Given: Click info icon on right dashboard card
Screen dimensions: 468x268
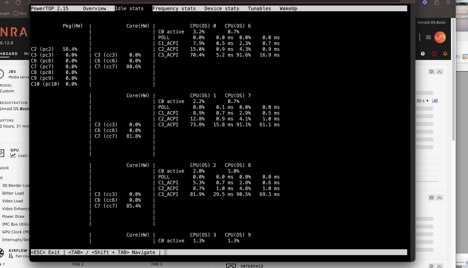Looking at the screenshot, I should click(431, 198).
